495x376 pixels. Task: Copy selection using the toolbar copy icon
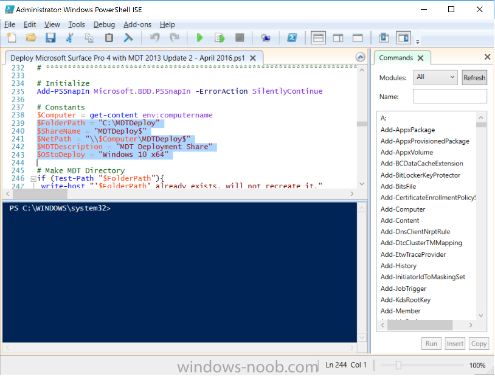[89, 38]
